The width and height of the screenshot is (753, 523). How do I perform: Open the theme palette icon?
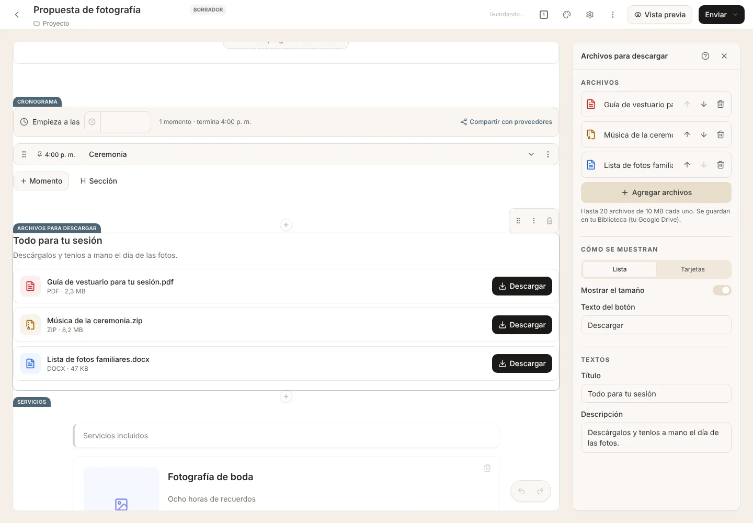567,15
